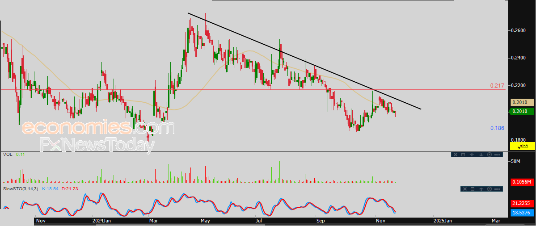Screen dimensions: 536x226
Task: Open more options for VOL panel
Action: click(497, 155)
